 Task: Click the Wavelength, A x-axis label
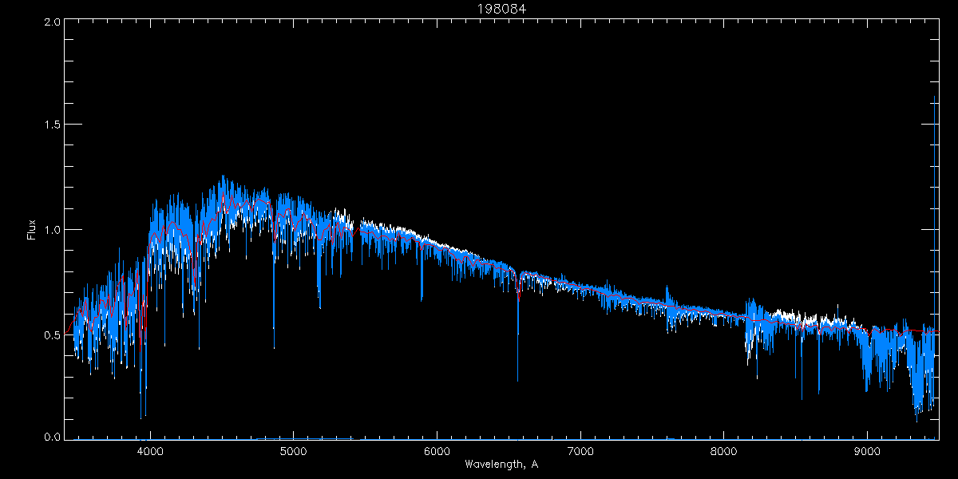point(501,464)
